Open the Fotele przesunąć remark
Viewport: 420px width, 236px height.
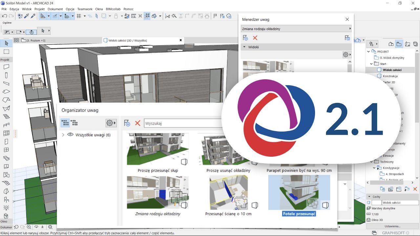299,192
